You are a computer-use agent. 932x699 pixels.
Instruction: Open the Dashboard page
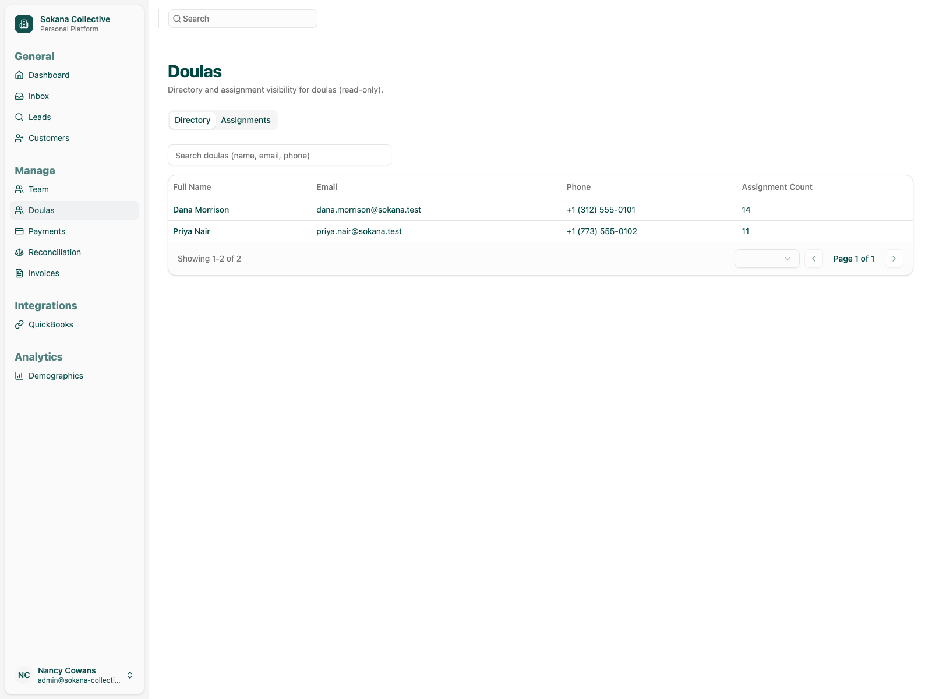[75, 75]
